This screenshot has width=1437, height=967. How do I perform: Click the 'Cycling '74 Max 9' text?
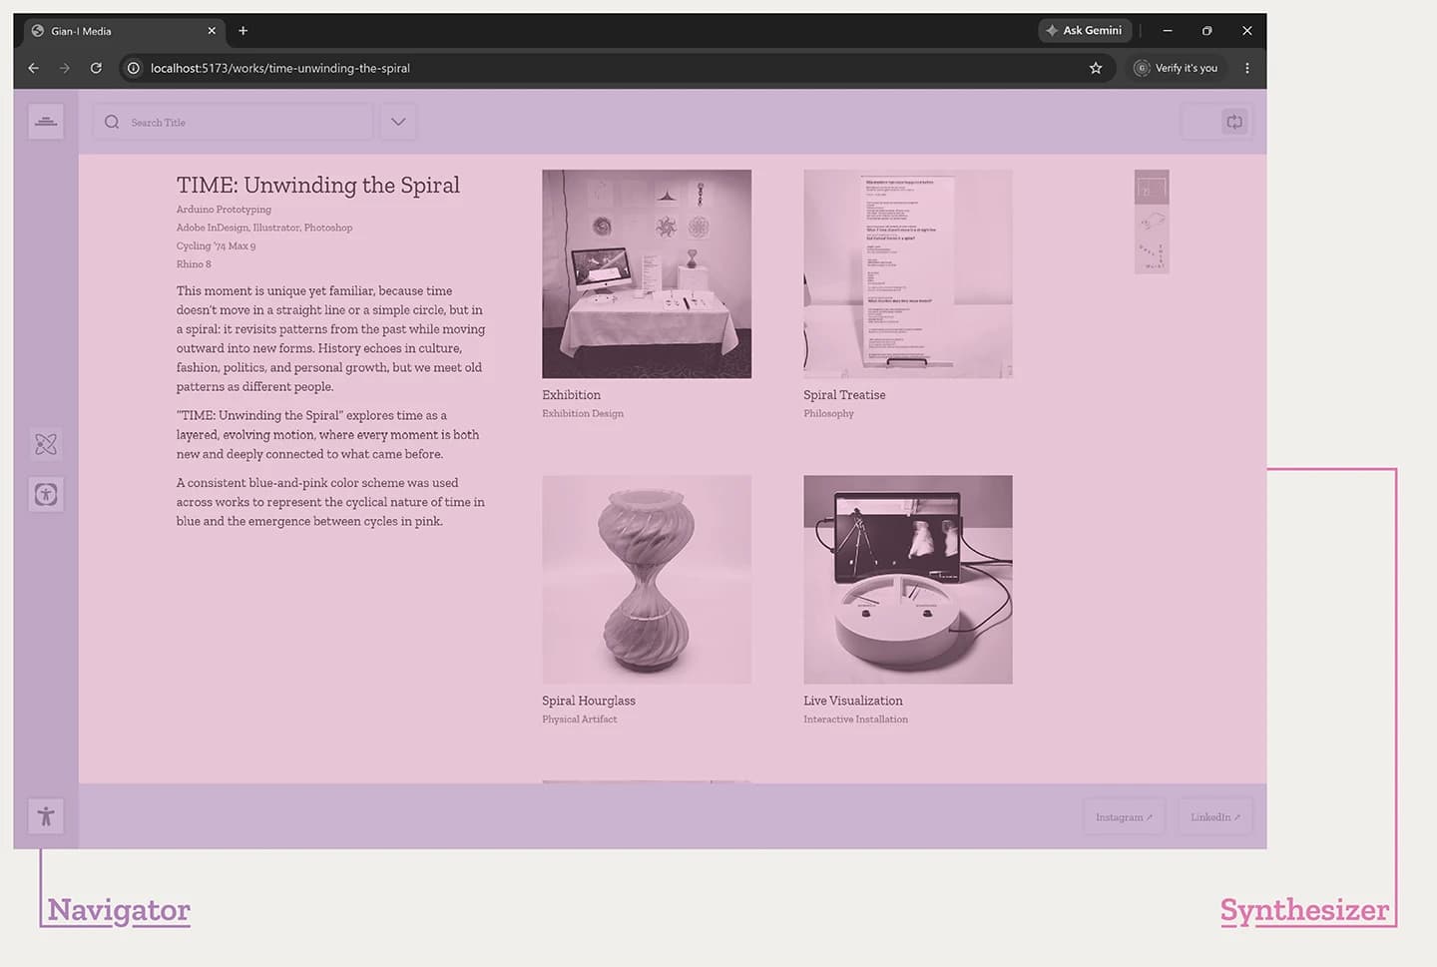coord(216,245)
